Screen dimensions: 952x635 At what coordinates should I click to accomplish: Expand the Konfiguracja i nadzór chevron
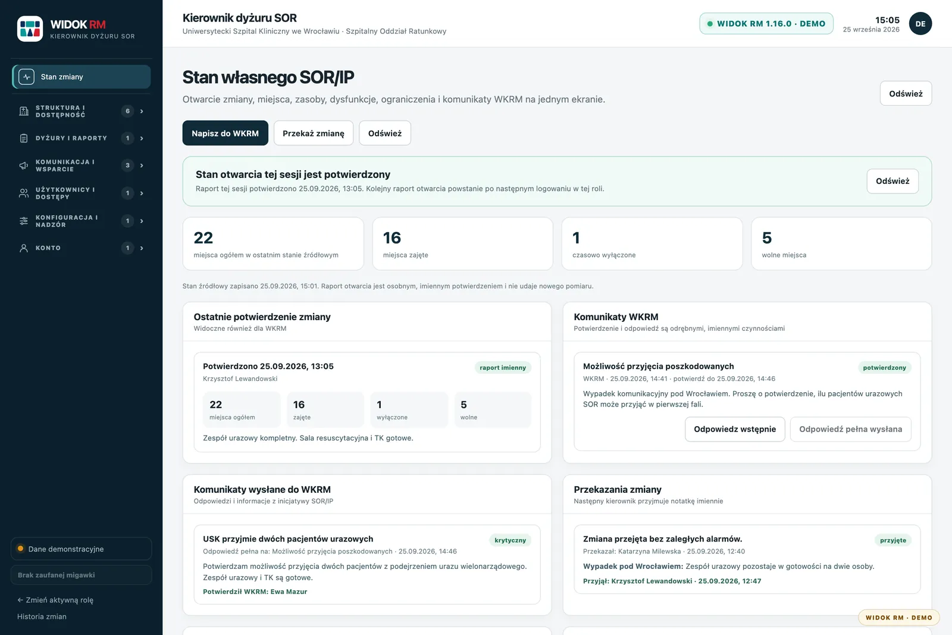click(142, 221)
